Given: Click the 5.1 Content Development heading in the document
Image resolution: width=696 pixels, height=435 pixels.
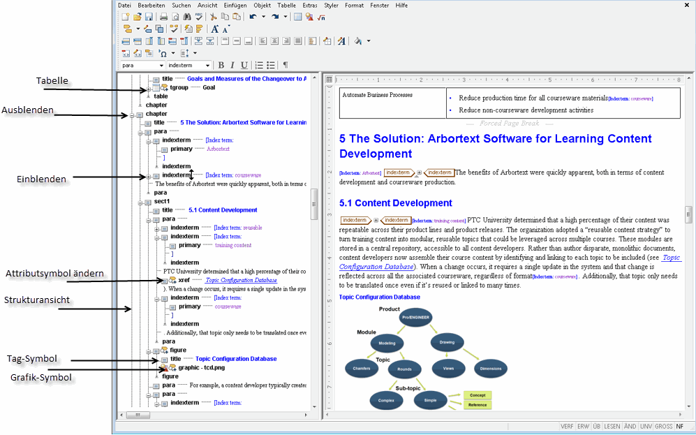Looking at the screenshot, I should 396,203.
